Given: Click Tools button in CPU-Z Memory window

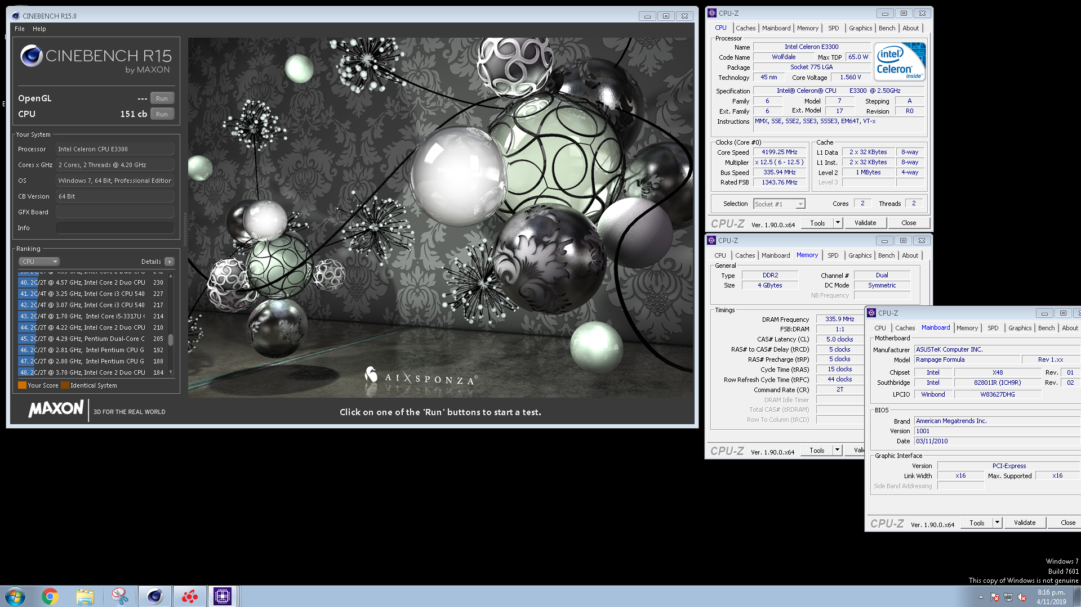Looking at the screenshot, I should click(817, 450).
